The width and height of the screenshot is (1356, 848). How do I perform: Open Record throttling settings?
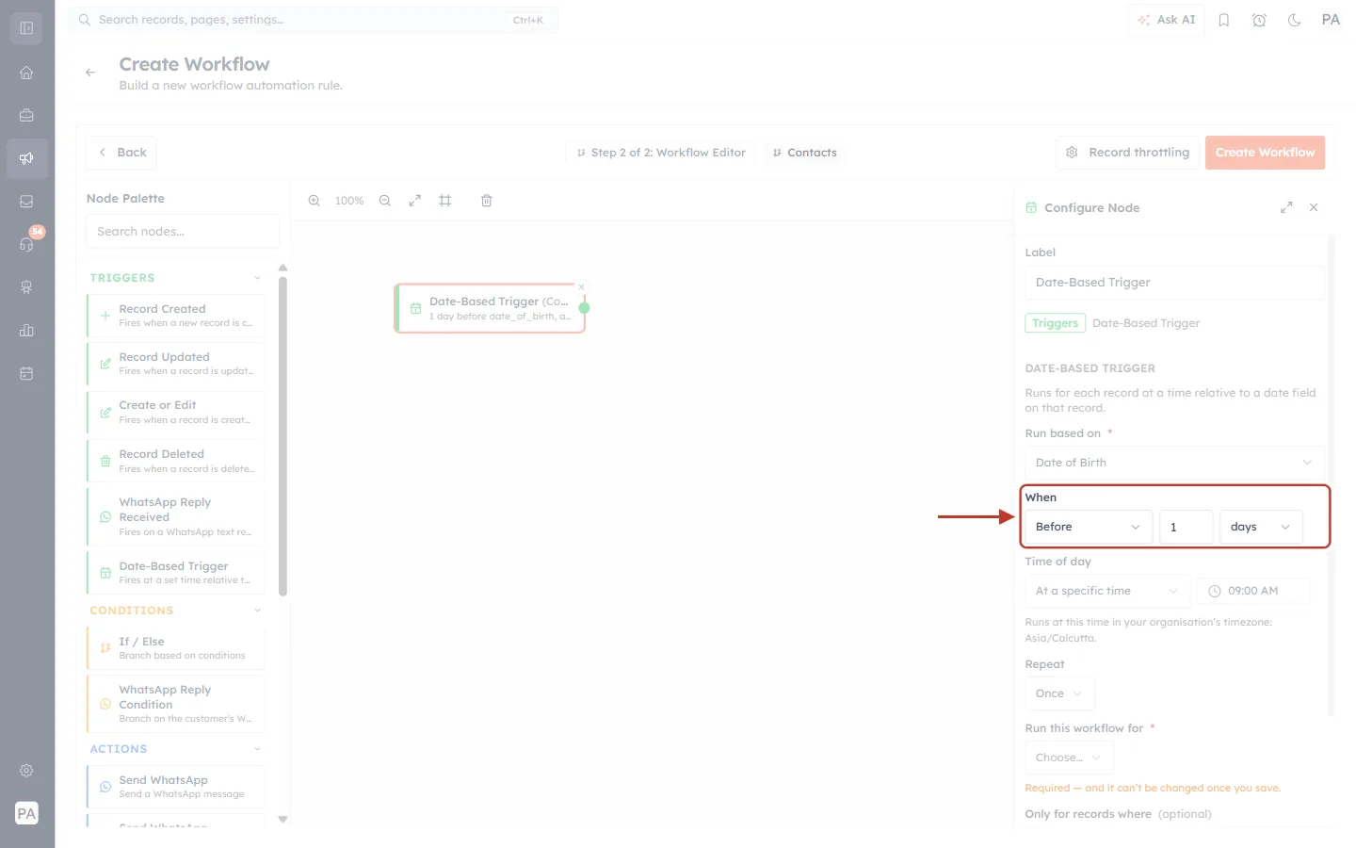coord(1128,153)
